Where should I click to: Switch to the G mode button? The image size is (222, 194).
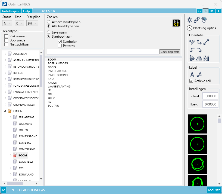pos(199,11)
